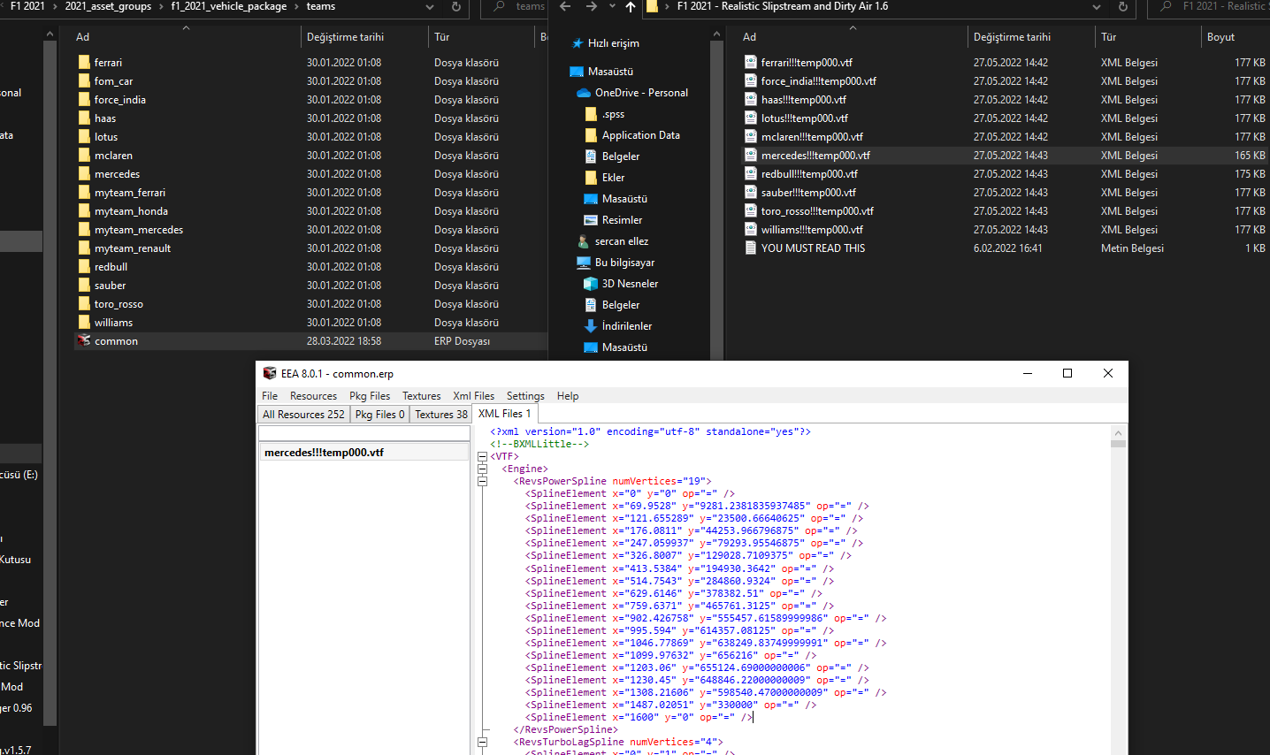Click the Bu bilgisayar computer icon

[584, 263]
